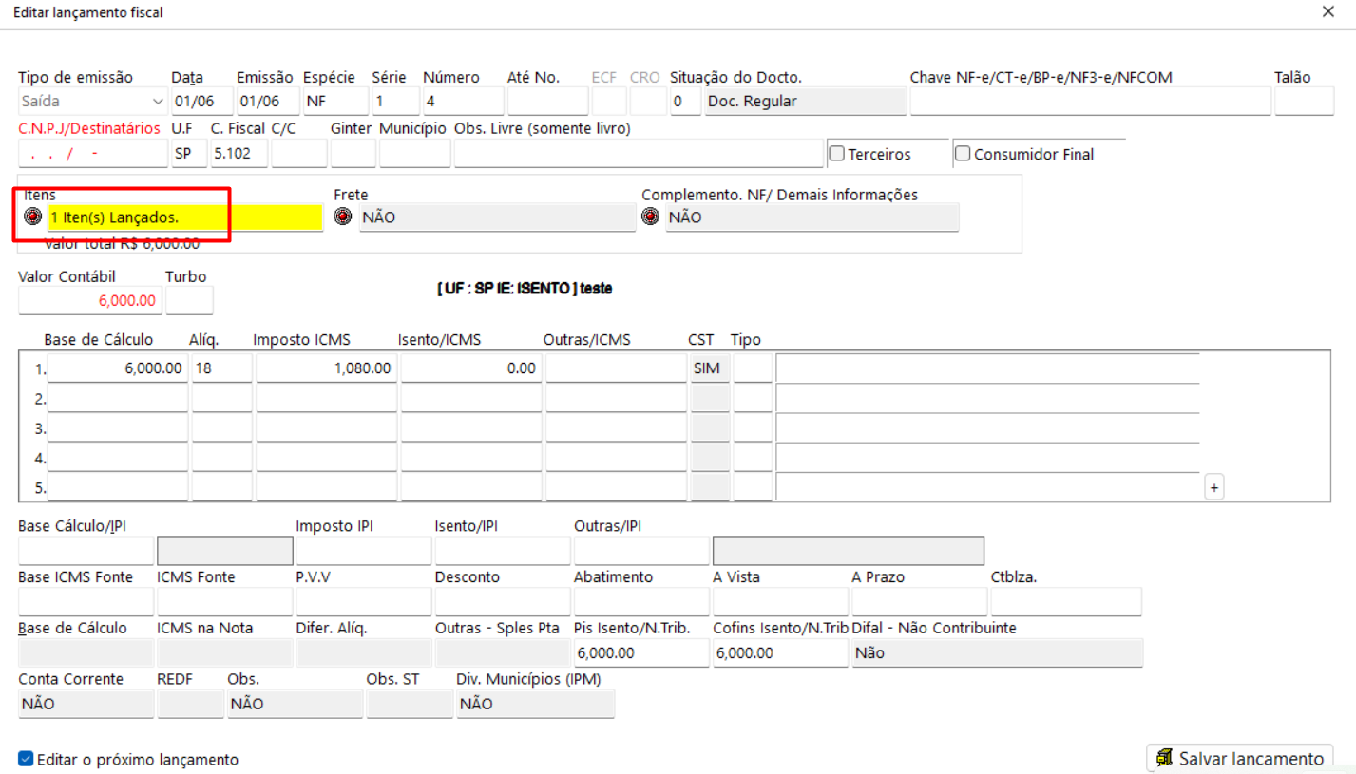Click the Complemento NF field showing NÃO
Image resolution: width=1356 pixels, height=774 pixels.
click(x=812, y=217)
